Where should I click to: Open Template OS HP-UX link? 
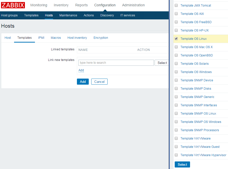(195, 30)
